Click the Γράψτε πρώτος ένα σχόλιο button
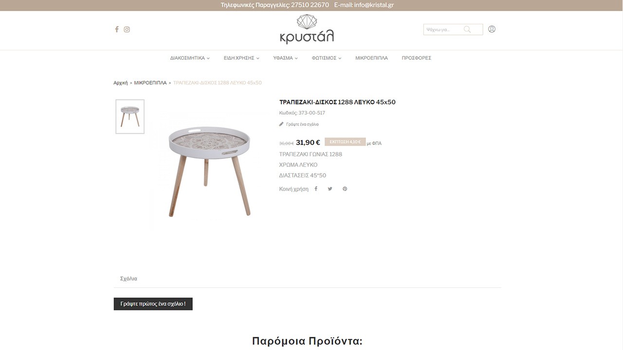Viewport: 623px width, 350px height. point(153,304)
